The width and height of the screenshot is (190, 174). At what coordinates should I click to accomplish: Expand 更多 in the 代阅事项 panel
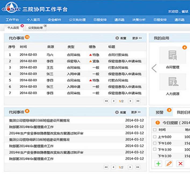click(x=136, y=112)
